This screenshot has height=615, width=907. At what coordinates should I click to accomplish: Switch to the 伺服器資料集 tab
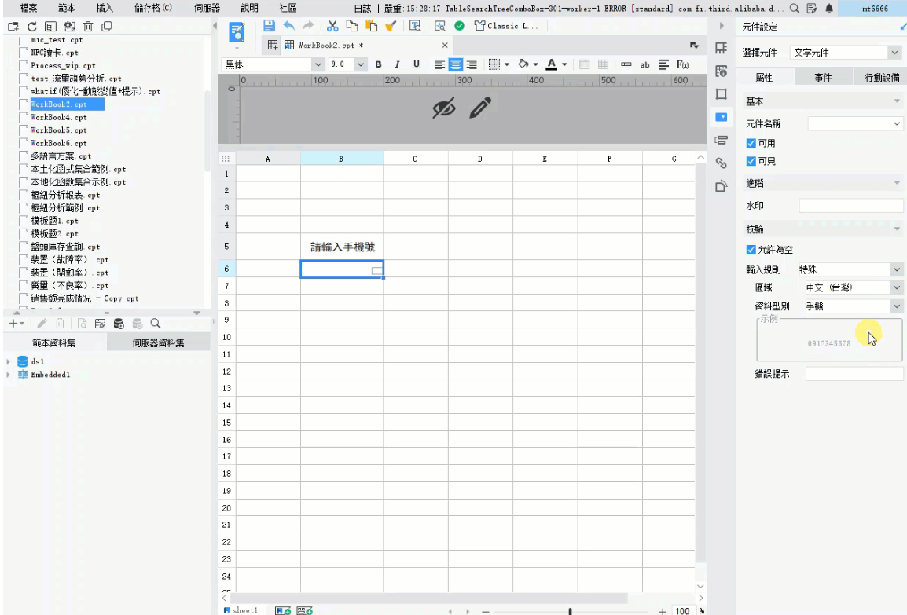[x=158, y=342]
